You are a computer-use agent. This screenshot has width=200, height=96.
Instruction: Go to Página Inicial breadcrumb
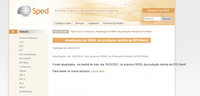click(x=77, y=32)
